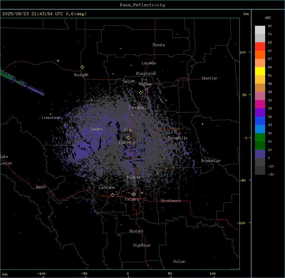285x278 pixels.
Task: Select the top light gray 70-80 dBZ swatch
Action: click(x=260, y=30)
